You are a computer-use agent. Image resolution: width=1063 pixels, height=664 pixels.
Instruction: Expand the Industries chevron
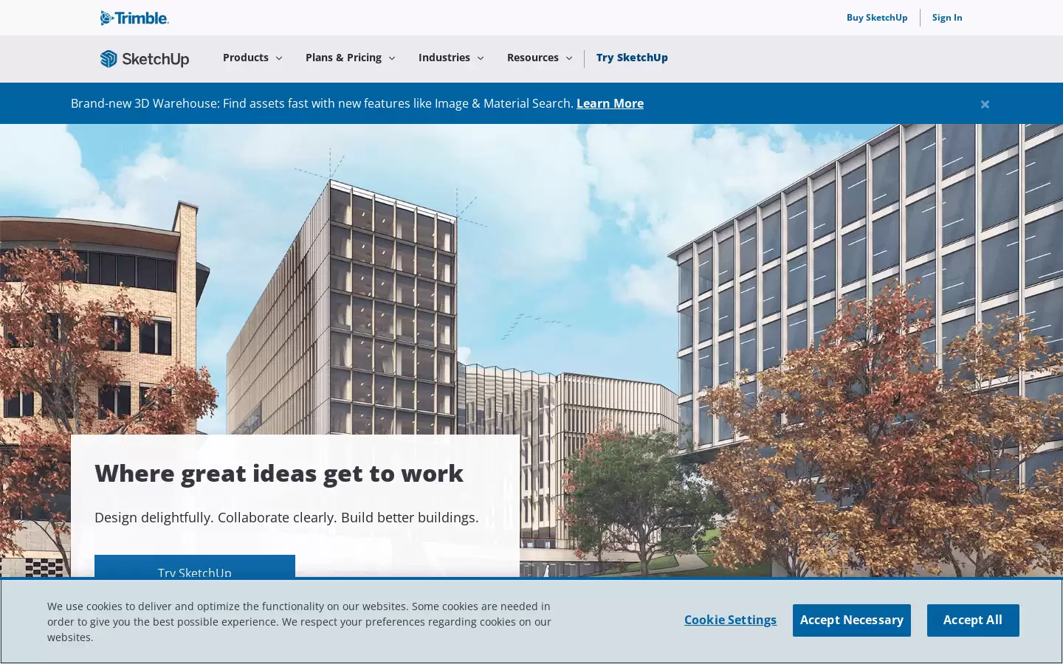coord(481,58)
